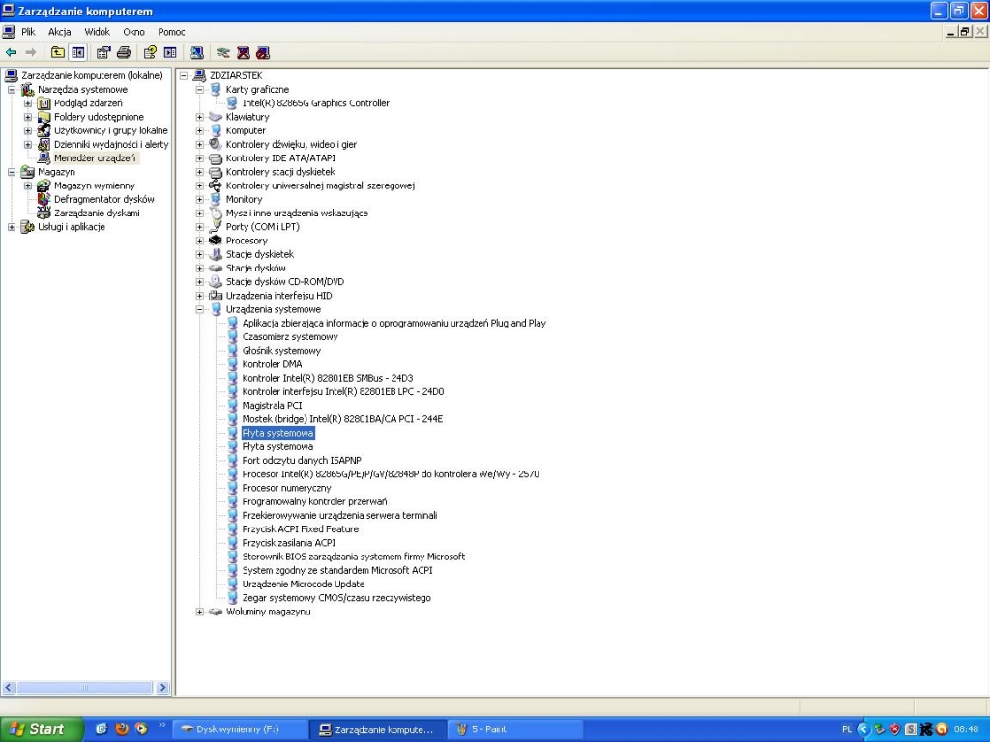Click the Kontrolery uniwersalnej magistrali szeregowej USB icon

pyautogui.click(x=216, y=185)
